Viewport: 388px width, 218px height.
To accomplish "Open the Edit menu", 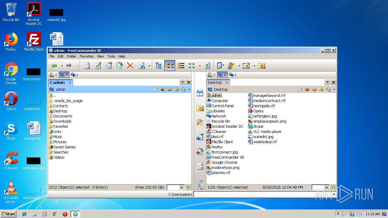I will 61,56.
